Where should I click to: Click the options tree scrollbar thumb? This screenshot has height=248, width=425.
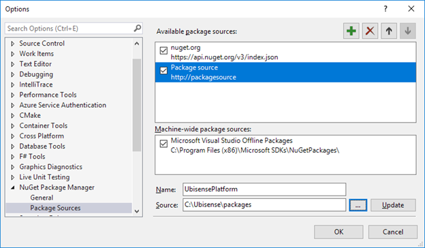point(137,105)
